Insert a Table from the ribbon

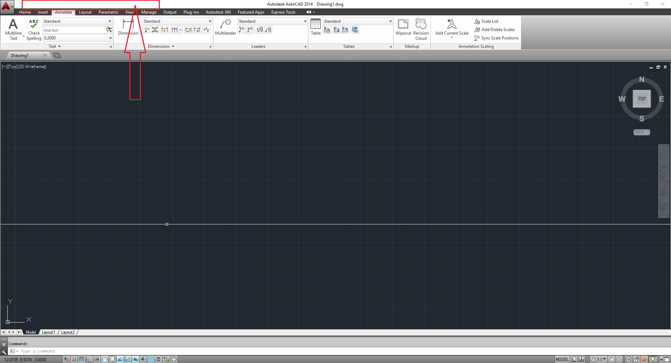315,27
